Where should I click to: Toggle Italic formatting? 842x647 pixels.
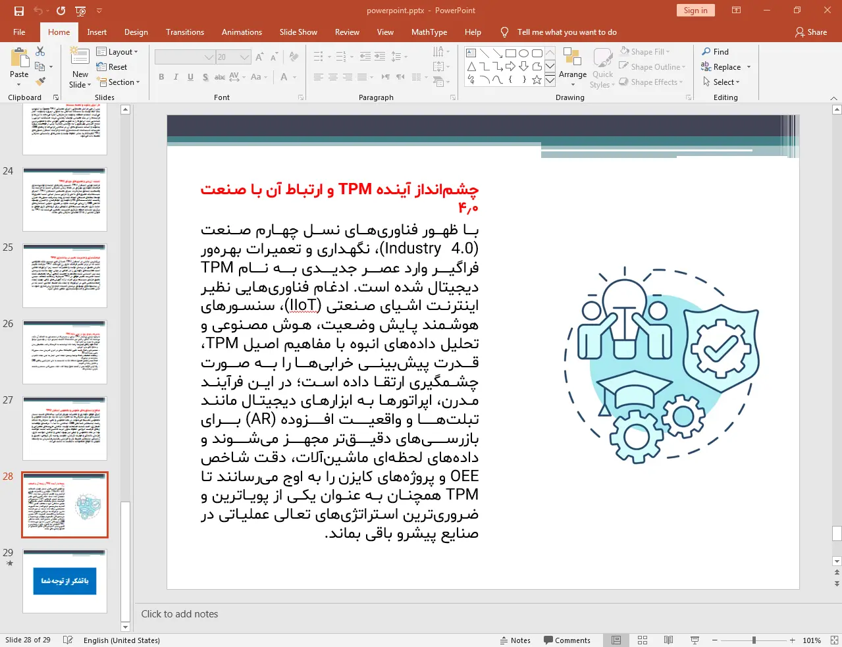click(x=176, y=77)
